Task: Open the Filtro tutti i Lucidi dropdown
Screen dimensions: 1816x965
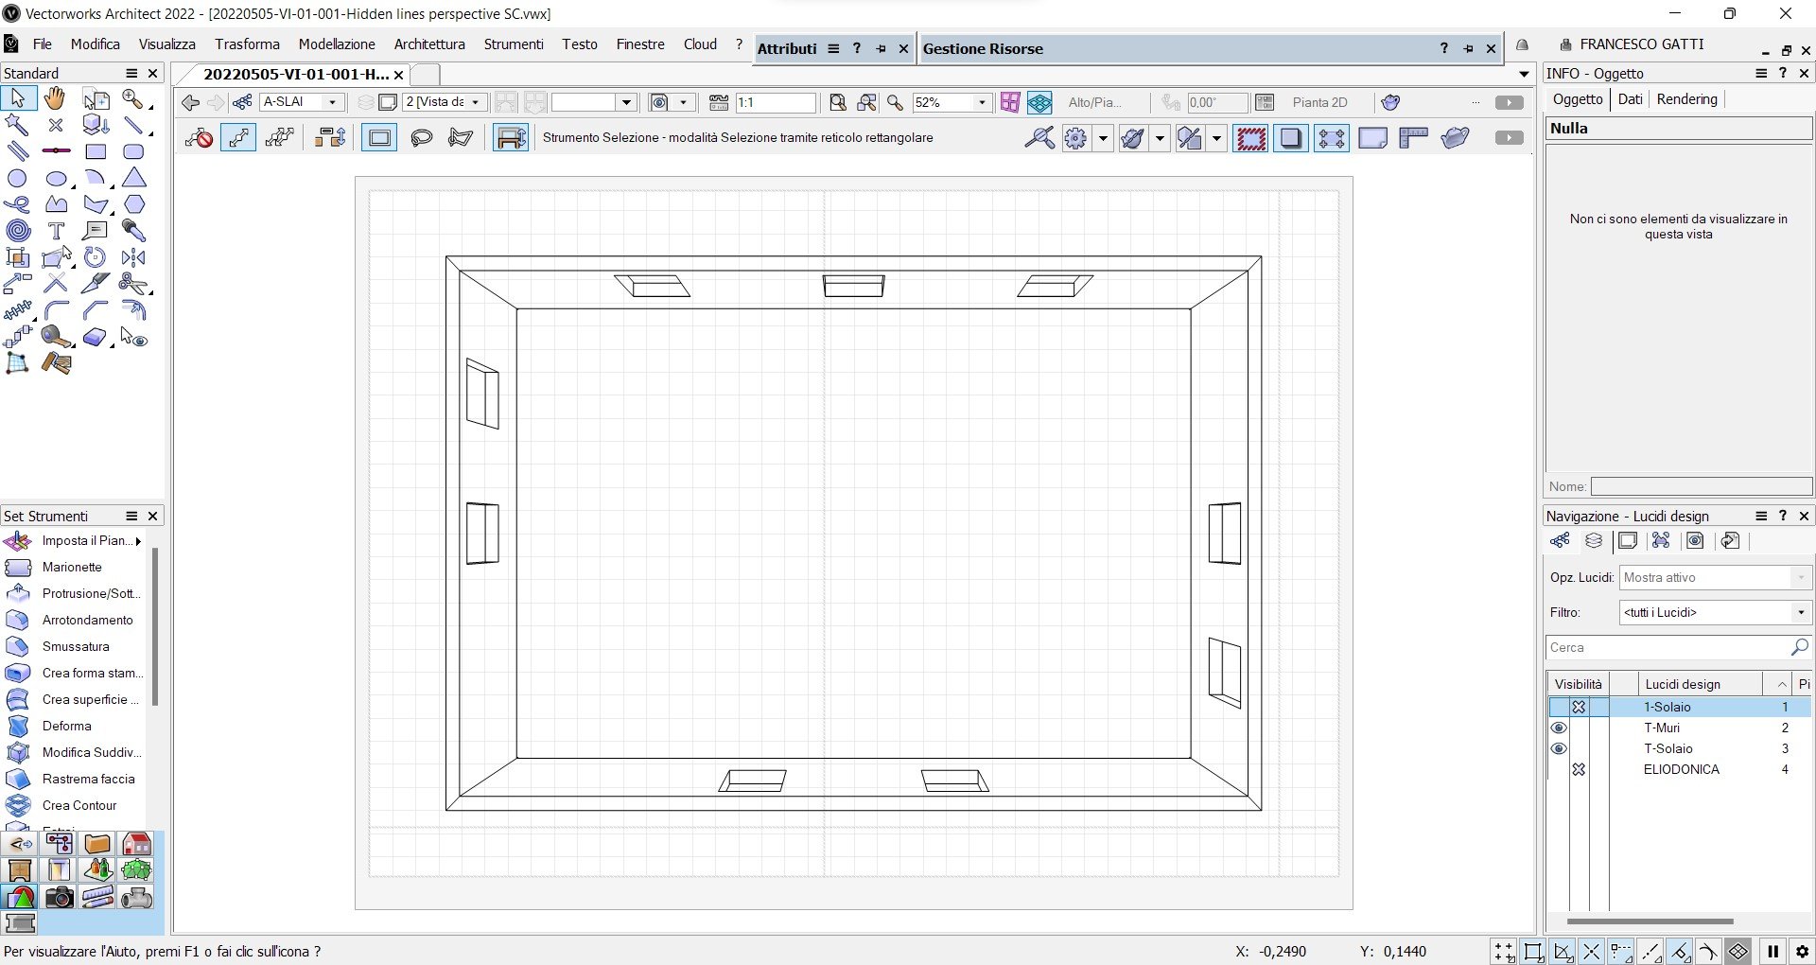Action: (1801, 612)
